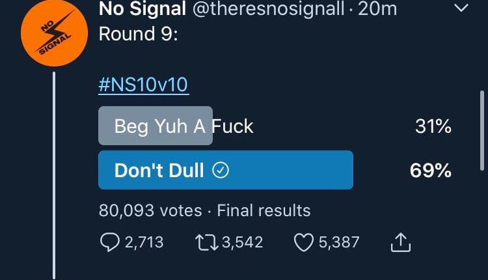Retweet the Round 9 poll tweet
The image size is (488, 280).
pyautogui.click(x=206, y=243)
